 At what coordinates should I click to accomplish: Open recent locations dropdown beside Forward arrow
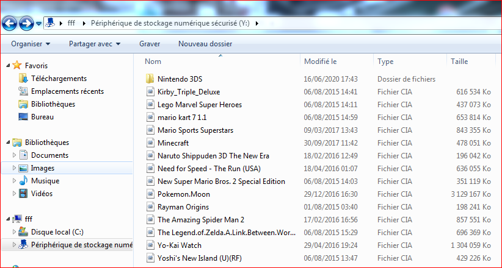click(38, 24)
